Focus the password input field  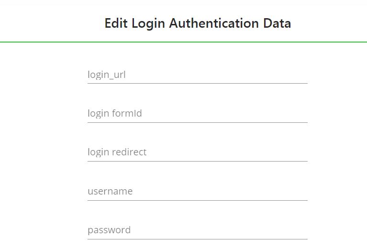tap(197, 230)
